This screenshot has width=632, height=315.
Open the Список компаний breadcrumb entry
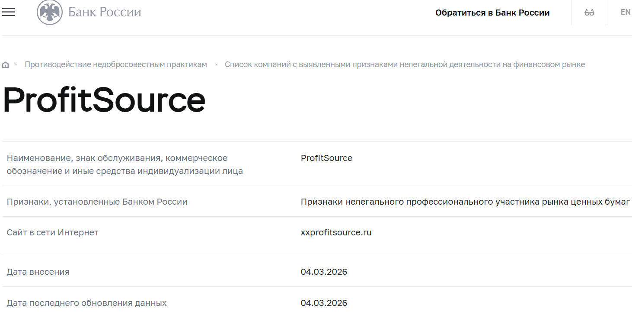pos(405,64)
